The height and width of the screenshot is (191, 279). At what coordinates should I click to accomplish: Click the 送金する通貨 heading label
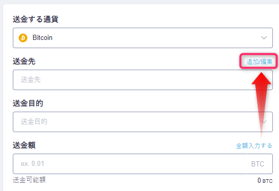click(x=36, y=19)
